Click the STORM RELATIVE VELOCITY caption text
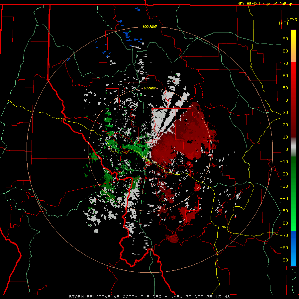 click(103, 297)
